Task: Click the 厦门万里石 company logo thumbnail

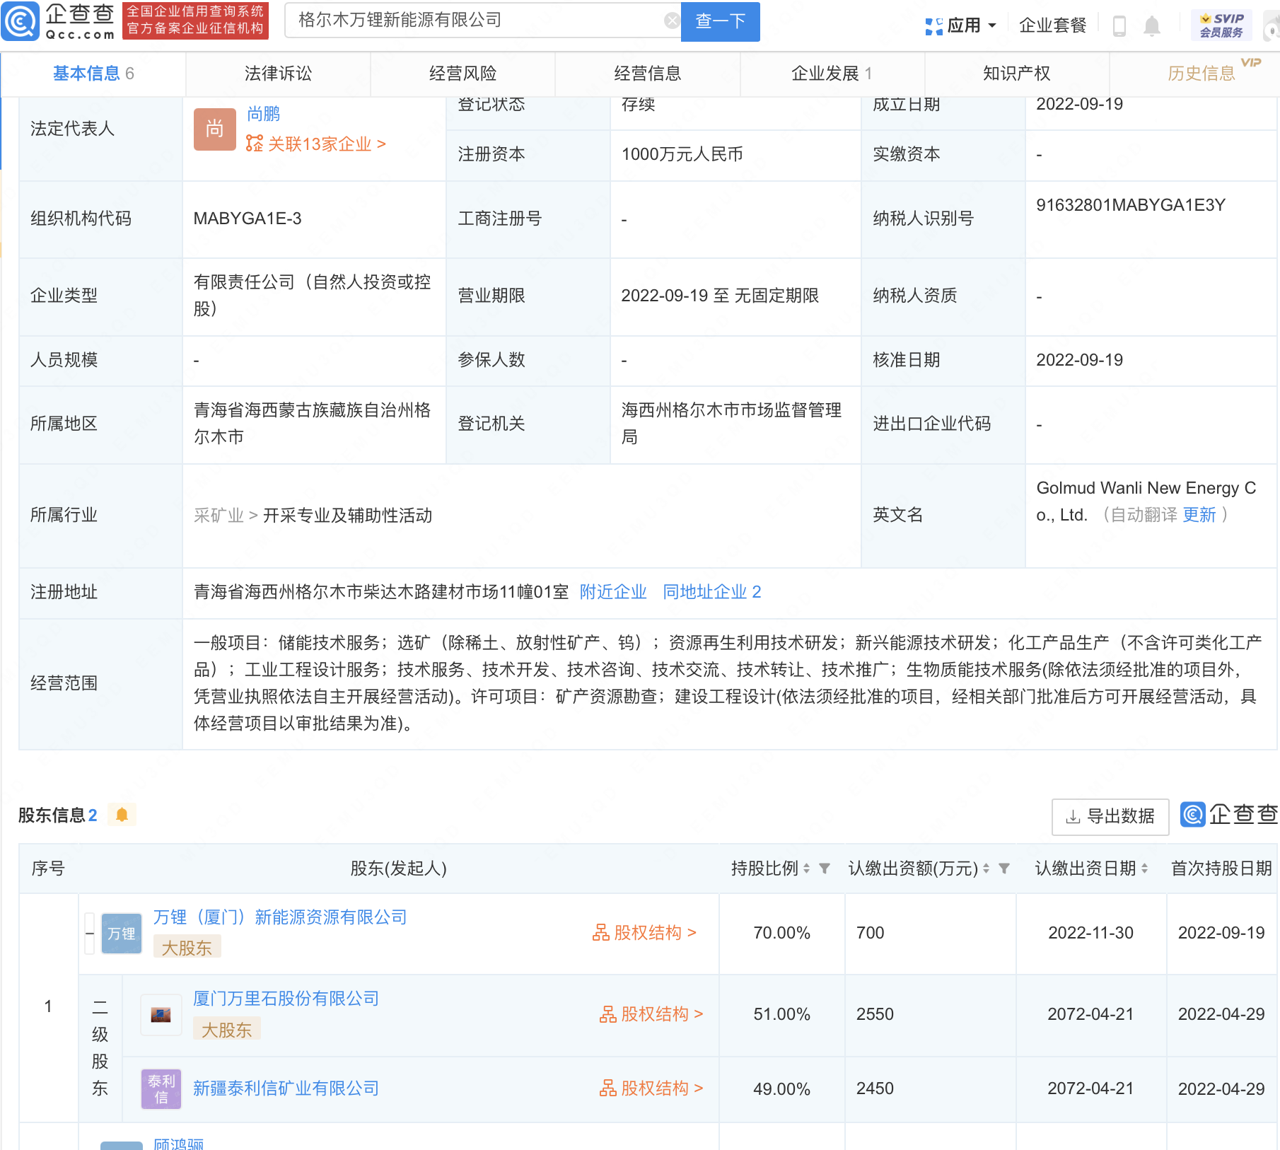Action: (x=161, y=1015)
